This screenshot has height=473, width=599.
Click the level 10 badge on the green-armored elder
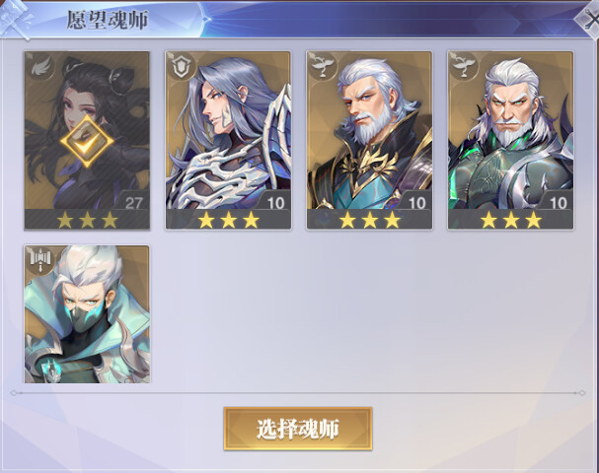pos(559,203)
